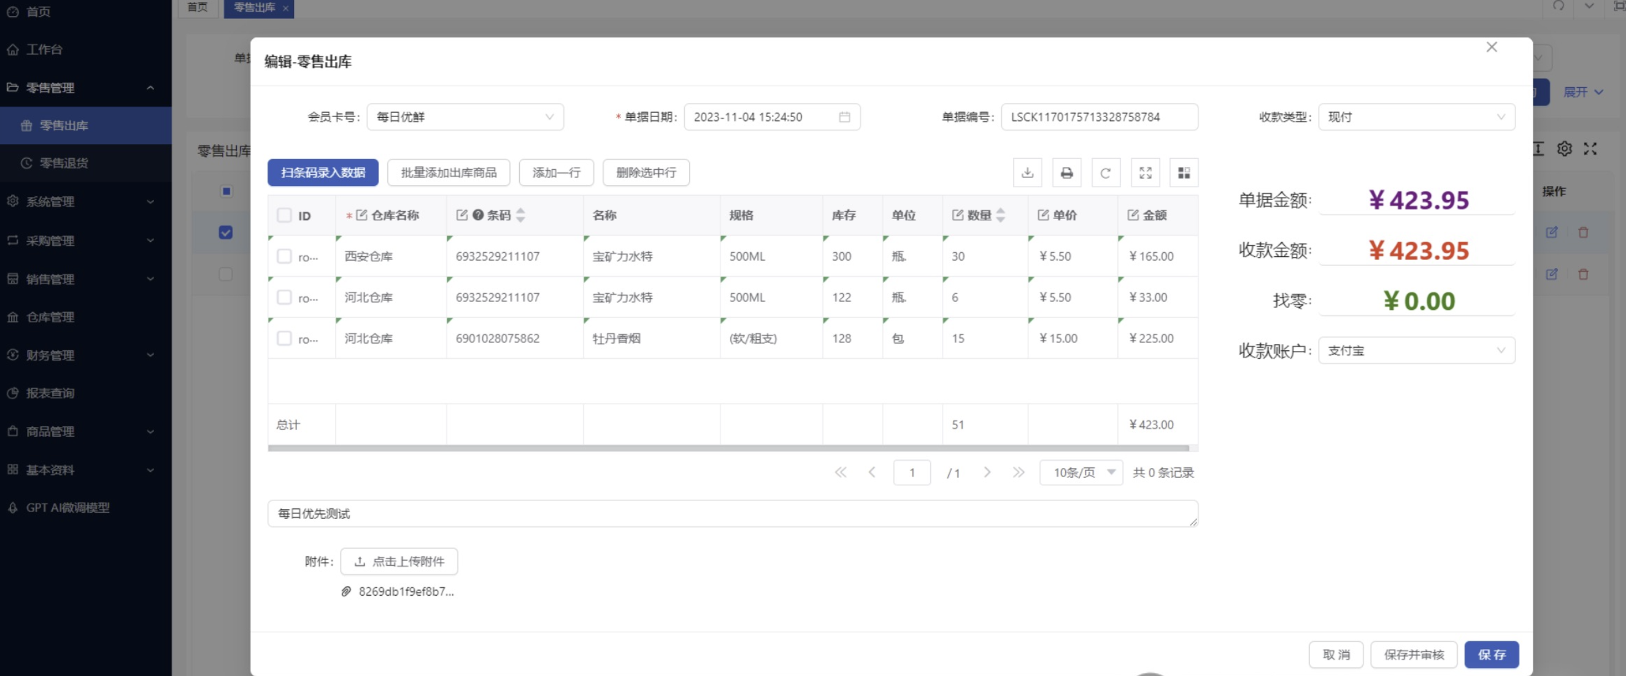Image resolution: width=1626 pixels, height=676 pixels.
Task: Sort by barcode column arrows
Action: point(520,215)
